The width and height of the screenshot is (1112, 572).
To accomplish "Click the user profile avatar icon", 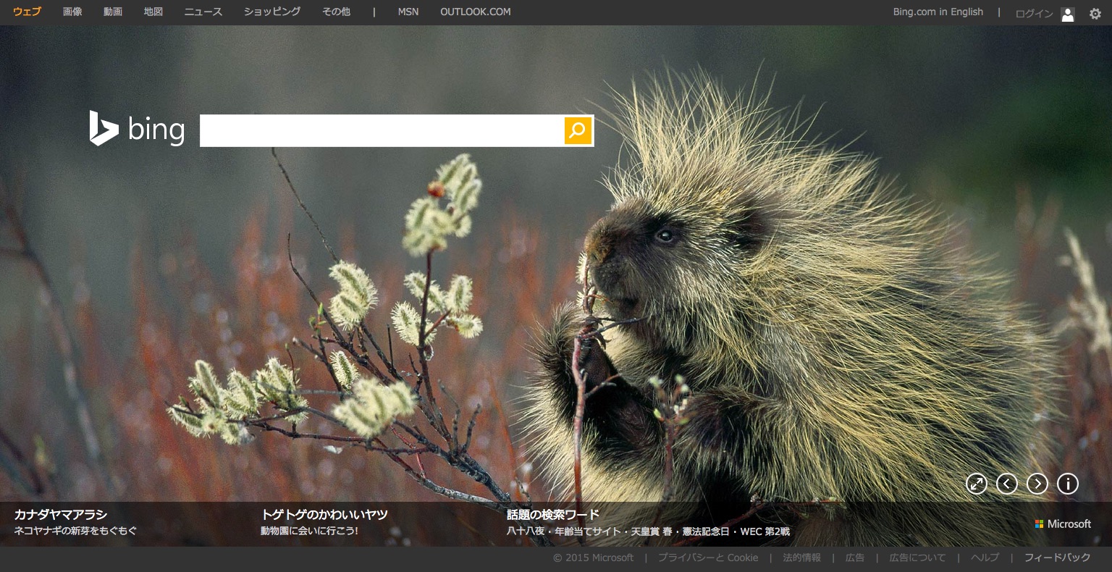I will 1068,14.
